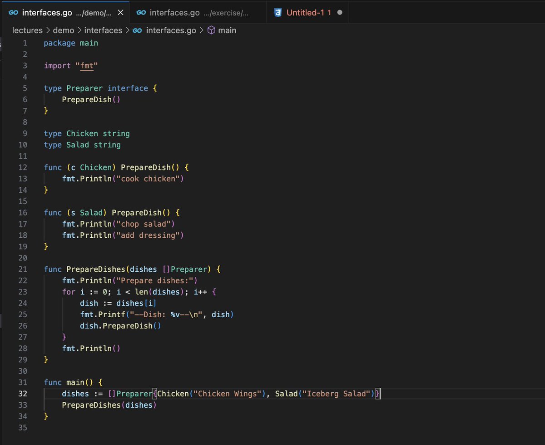
Task: Click the i++ increment on line 23
Action: pos(200,292)
